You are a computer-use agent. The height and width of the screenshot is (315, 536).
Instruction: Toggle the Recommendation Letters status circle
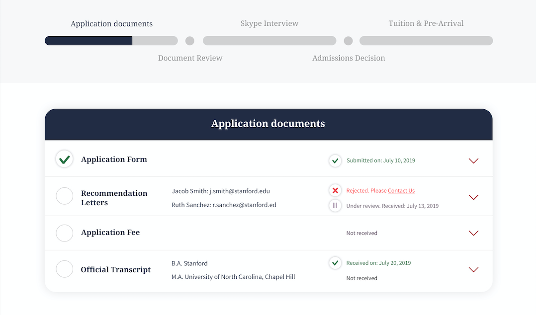(x=64, y=196)
